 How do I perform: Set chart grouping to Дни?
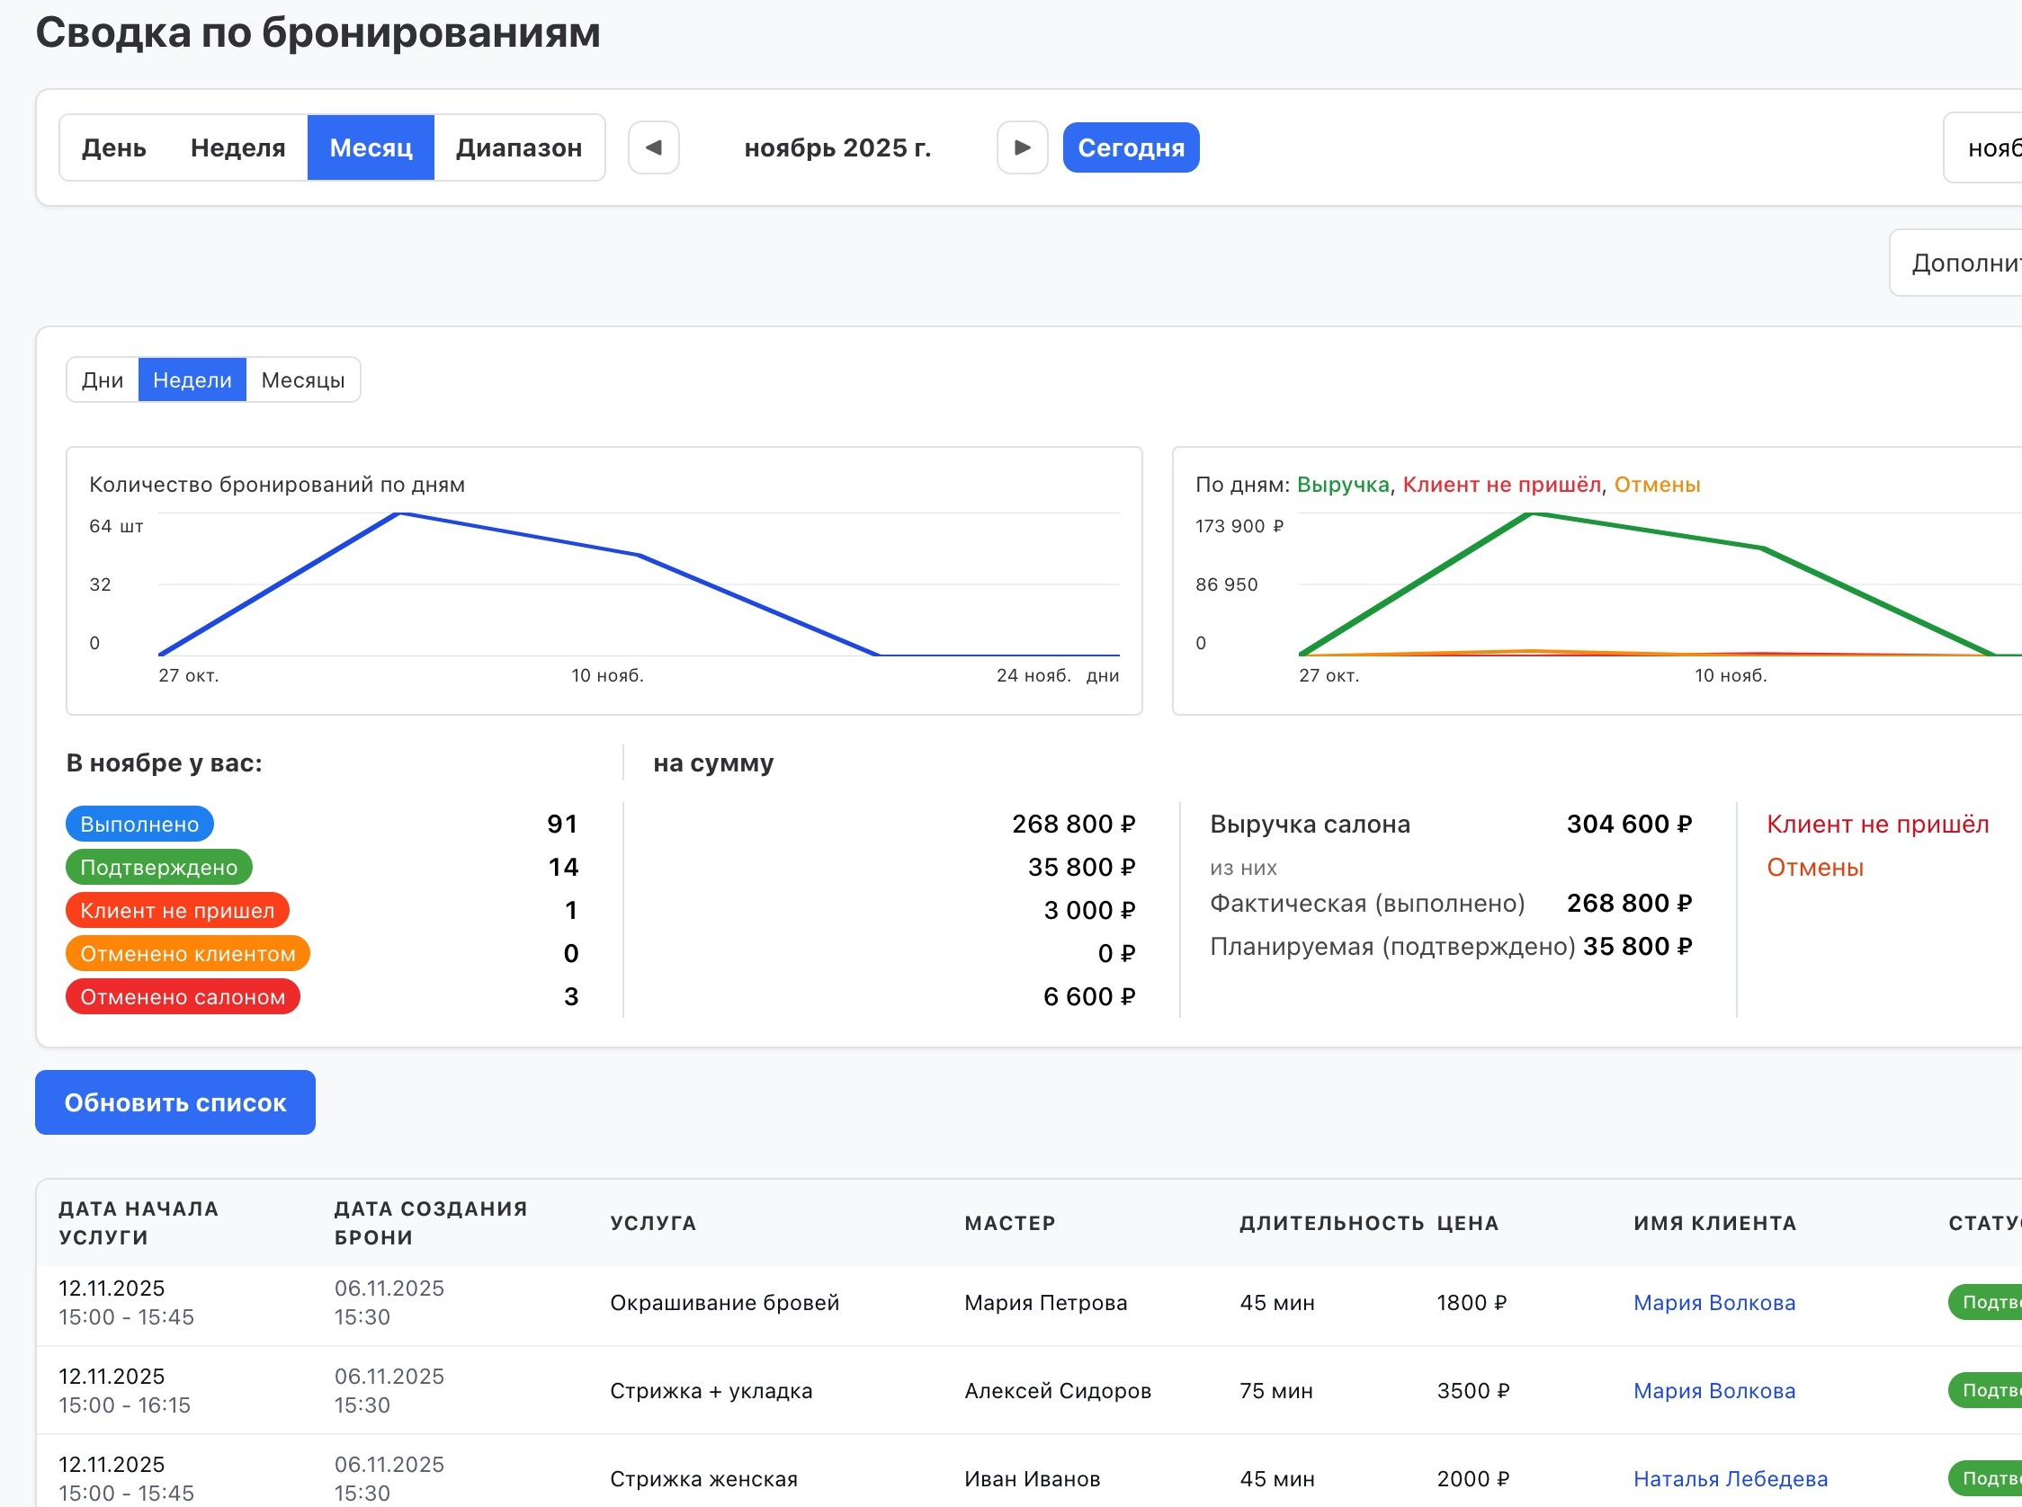point(103,379)
